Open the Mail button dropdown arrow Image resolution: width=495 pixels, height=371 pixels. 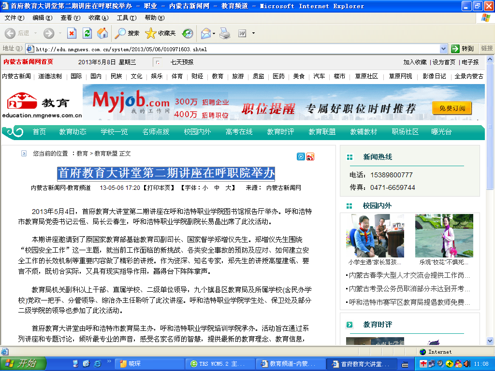[x=214, y=33]
